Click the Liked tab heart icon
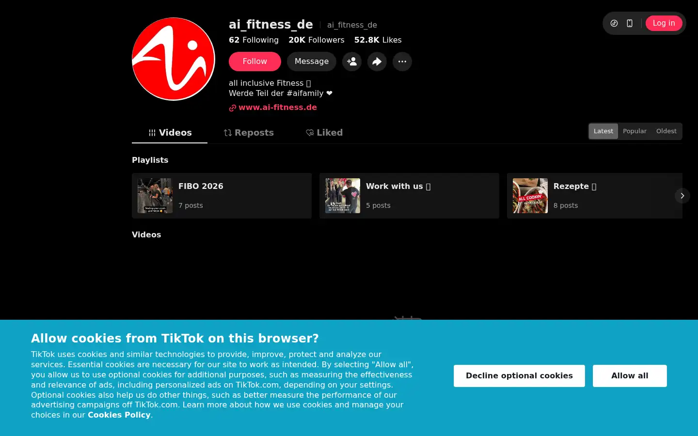Image resolution: width=698 pixels, height=436 pixels. [x=310, y=133]
